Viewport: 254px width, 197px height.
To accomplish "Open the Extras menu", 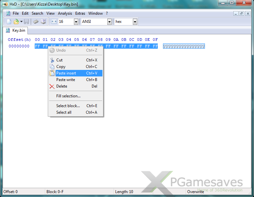I will coord(80,13).
